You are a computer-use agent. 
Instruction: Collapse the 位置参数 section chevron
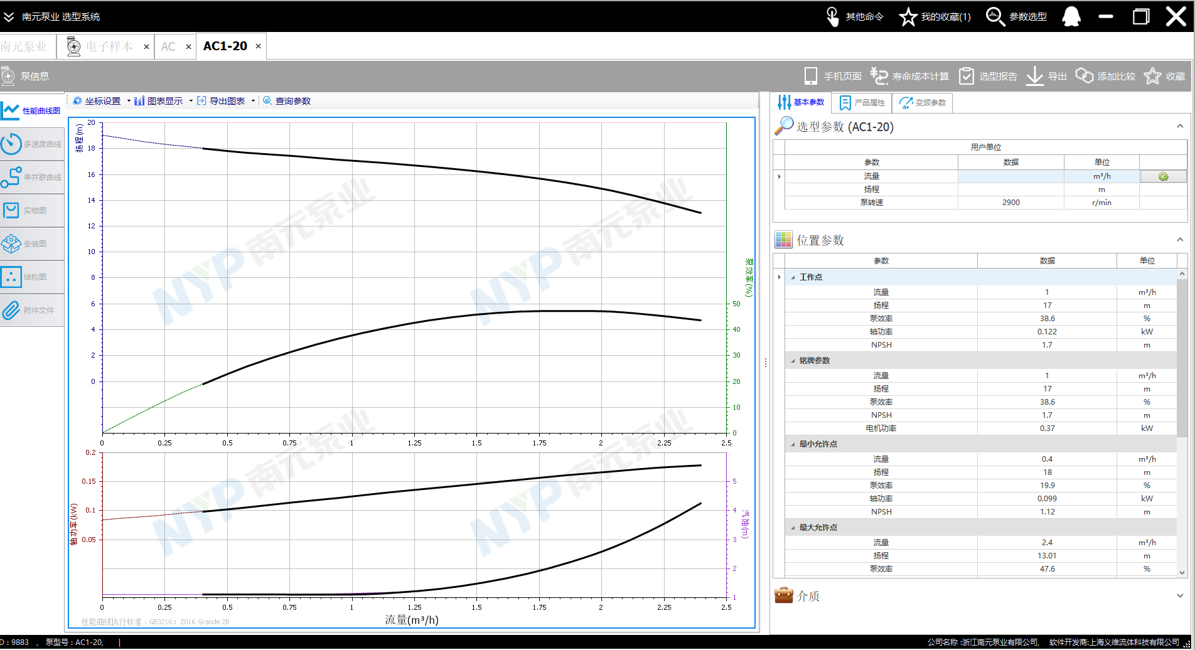tap(1180, 240)
